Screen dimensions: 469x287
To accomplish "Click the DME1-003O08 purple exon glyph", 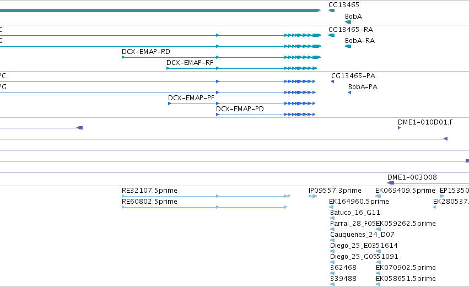I will (391, 183).
